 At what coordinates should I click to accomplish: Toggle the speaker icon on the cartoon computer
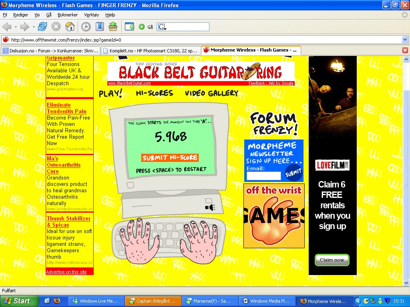210,207
